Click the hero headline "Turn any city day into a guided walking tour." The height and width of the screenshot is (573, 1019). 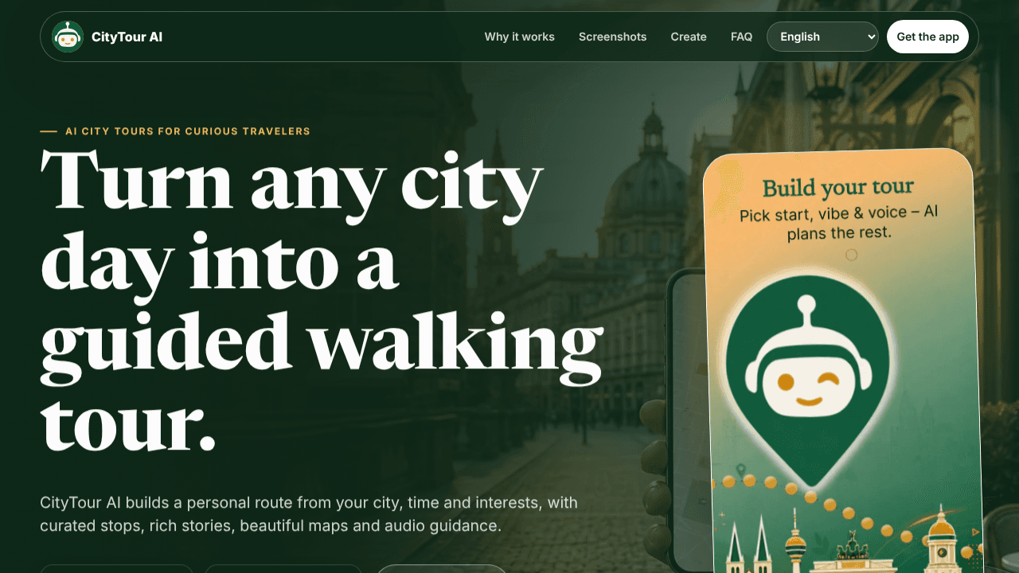tap(322, 302)
